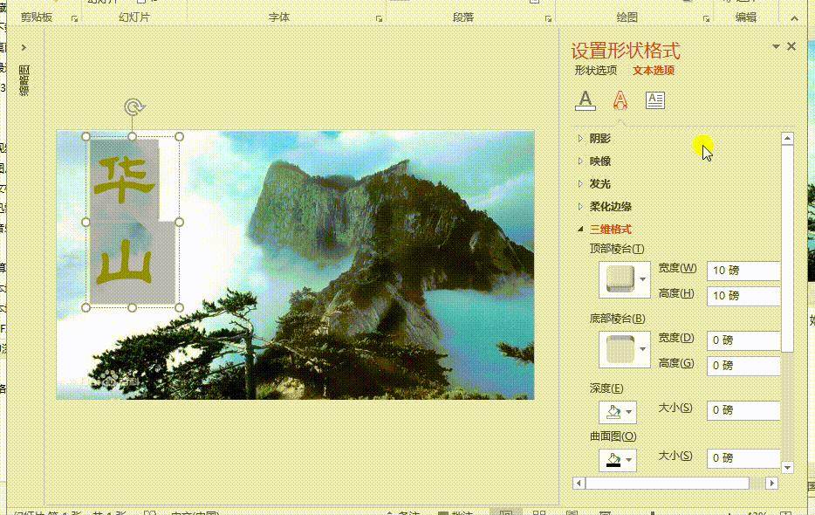Collapse the ribbon with the chevron
The height and width of the screenshot is (515, 815).
(794, 18)
